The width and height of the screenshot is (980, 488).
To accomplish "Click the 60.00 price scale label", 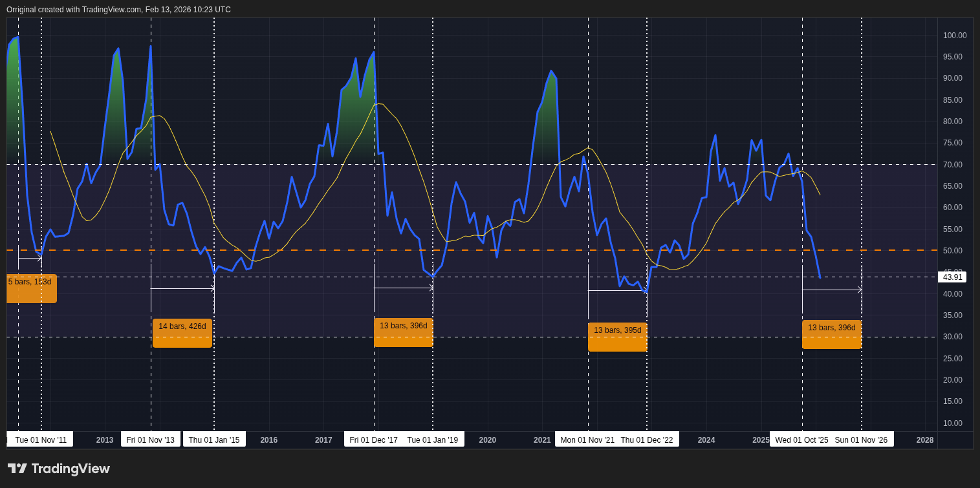I will tap(953, 207).
